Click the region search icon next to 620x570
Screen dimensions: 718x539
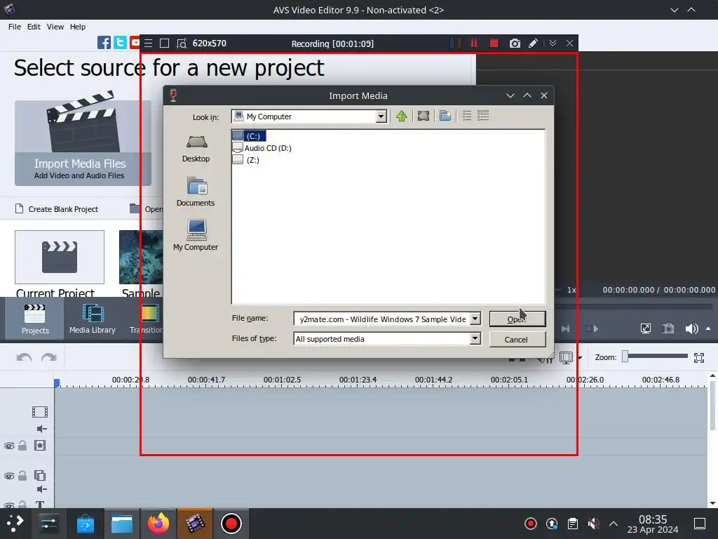[182, 44]
